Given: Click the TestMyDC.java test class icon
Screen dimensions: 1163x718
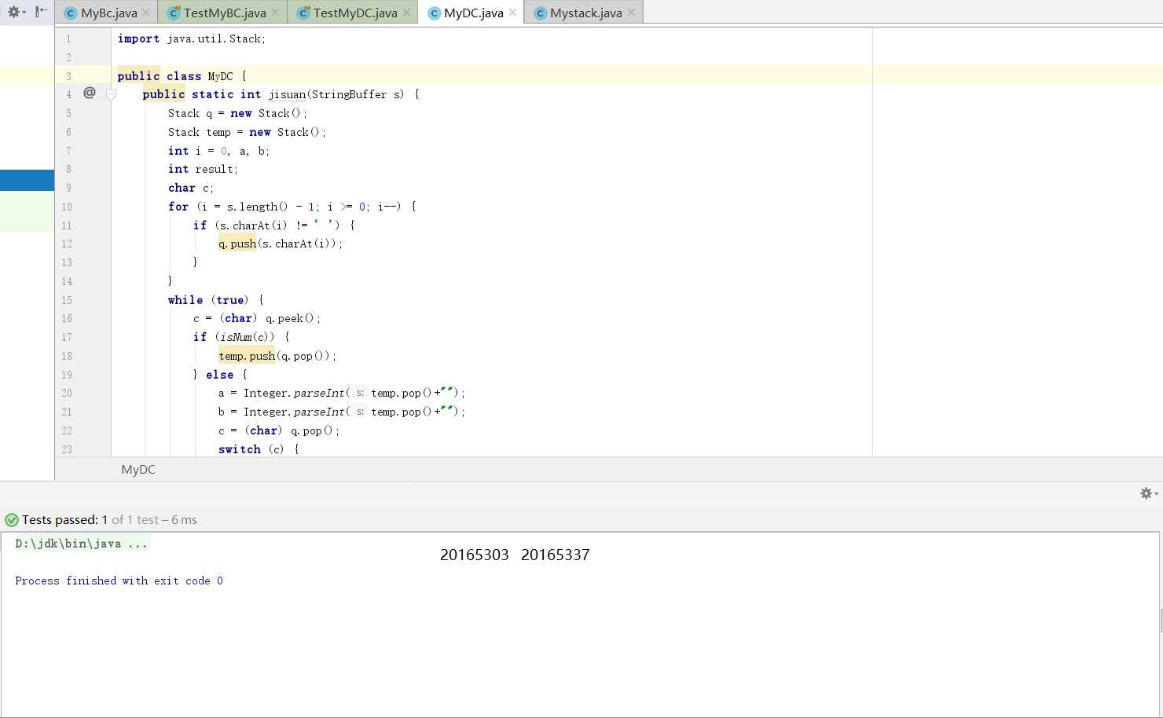Looking at the screenshot, I should (303, 13).
